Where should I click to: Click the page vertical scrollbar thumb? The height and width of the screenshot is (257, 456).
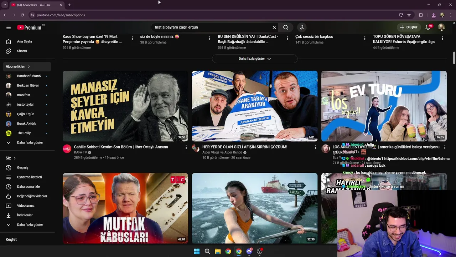pyautogui.click(x=454, y=58)
